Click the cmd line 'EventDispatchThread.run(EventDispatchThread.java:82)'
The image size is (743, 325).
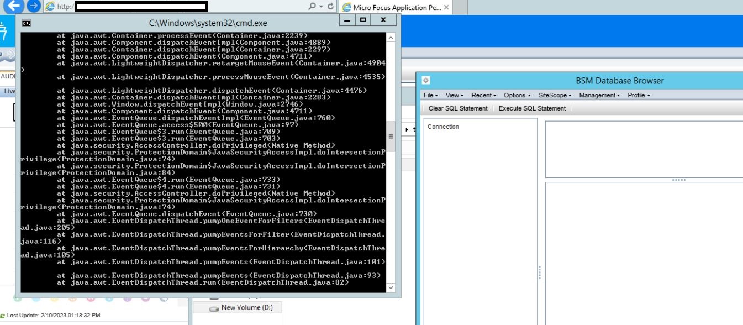tap(203, 282)
